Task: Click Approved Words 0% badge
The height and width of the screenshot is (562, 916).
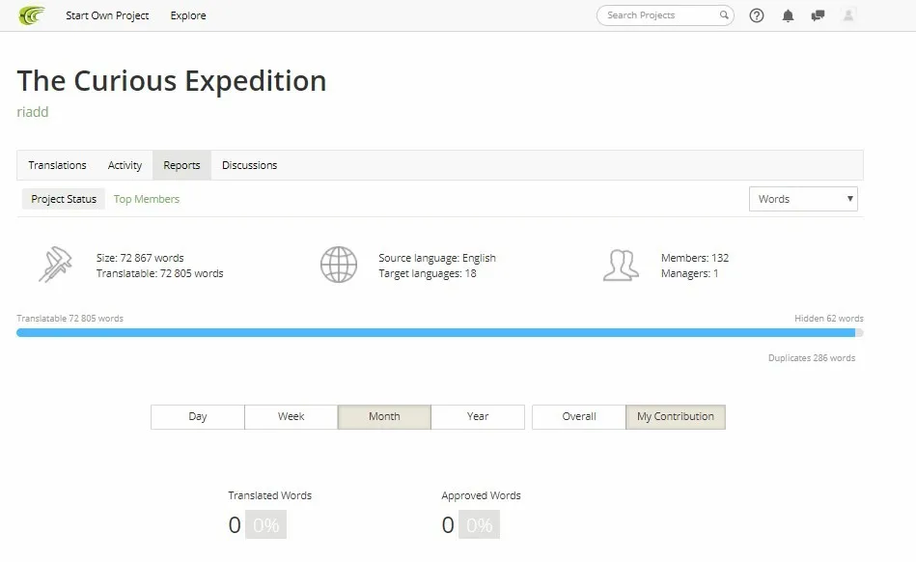Action: pos(479,524)
